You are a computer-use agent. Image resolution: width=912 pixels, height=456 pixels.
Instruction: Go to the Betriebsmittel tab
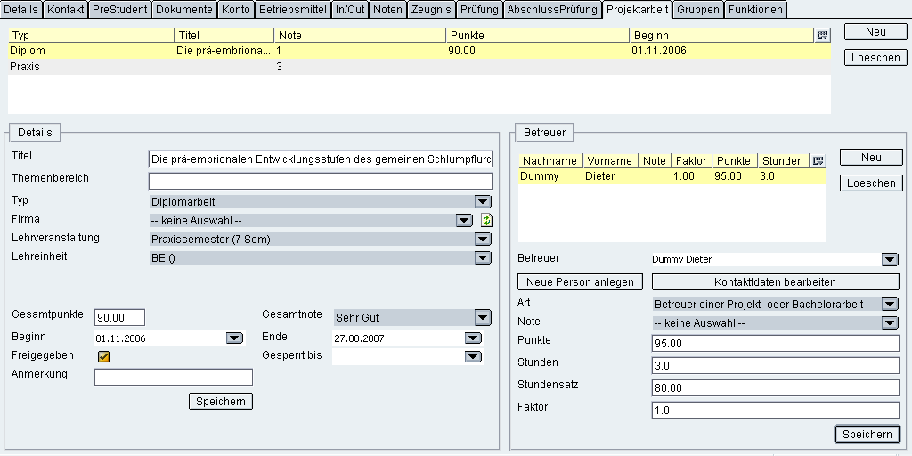coord(292,10)
